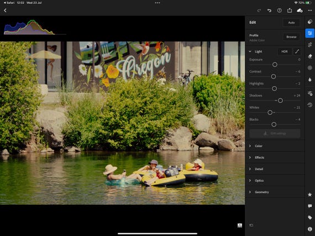Open the help question mark icon

(279, 11)
